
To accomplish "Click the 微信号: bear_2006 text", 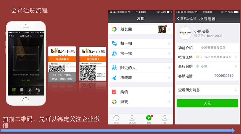I will pos(208,36).
